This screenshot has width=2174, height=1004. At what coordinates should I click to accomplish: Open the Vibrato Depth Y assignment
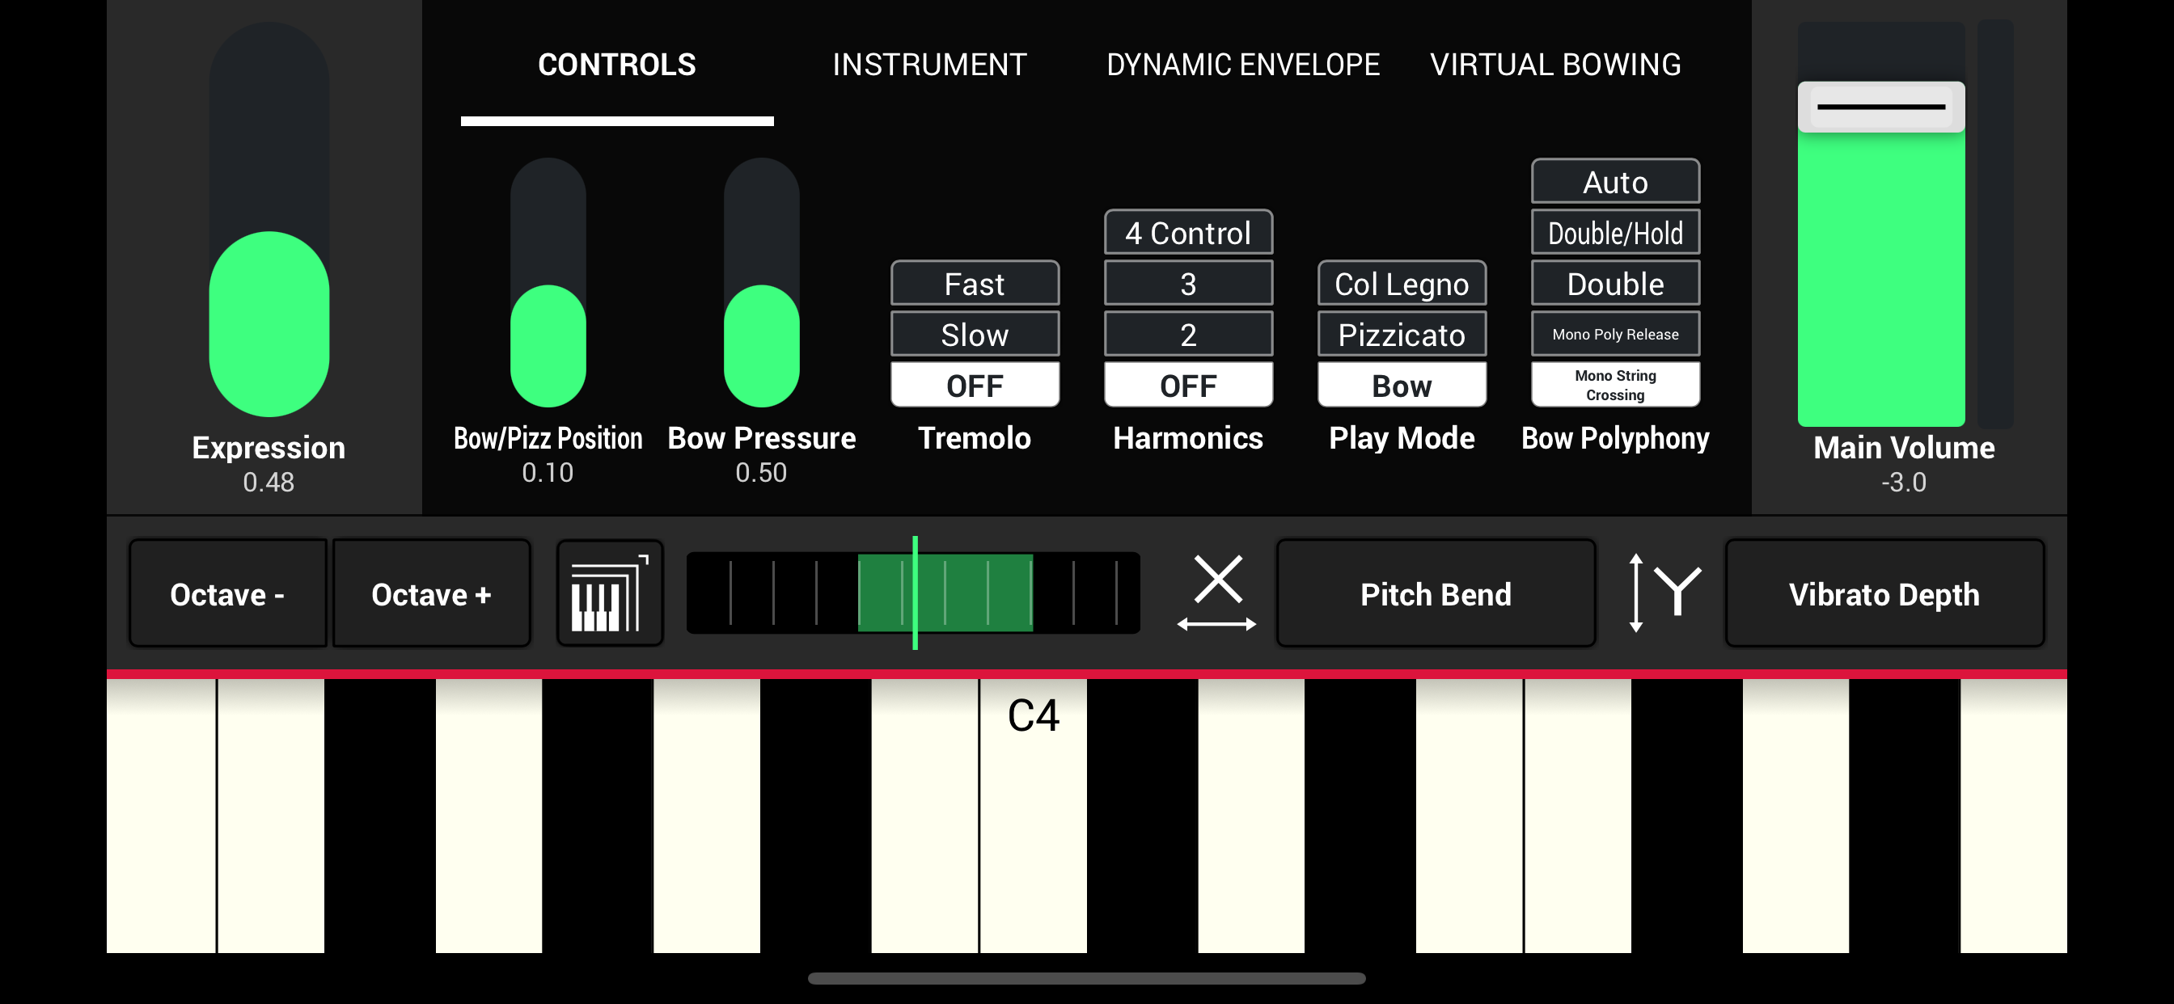click(1884, 594)
